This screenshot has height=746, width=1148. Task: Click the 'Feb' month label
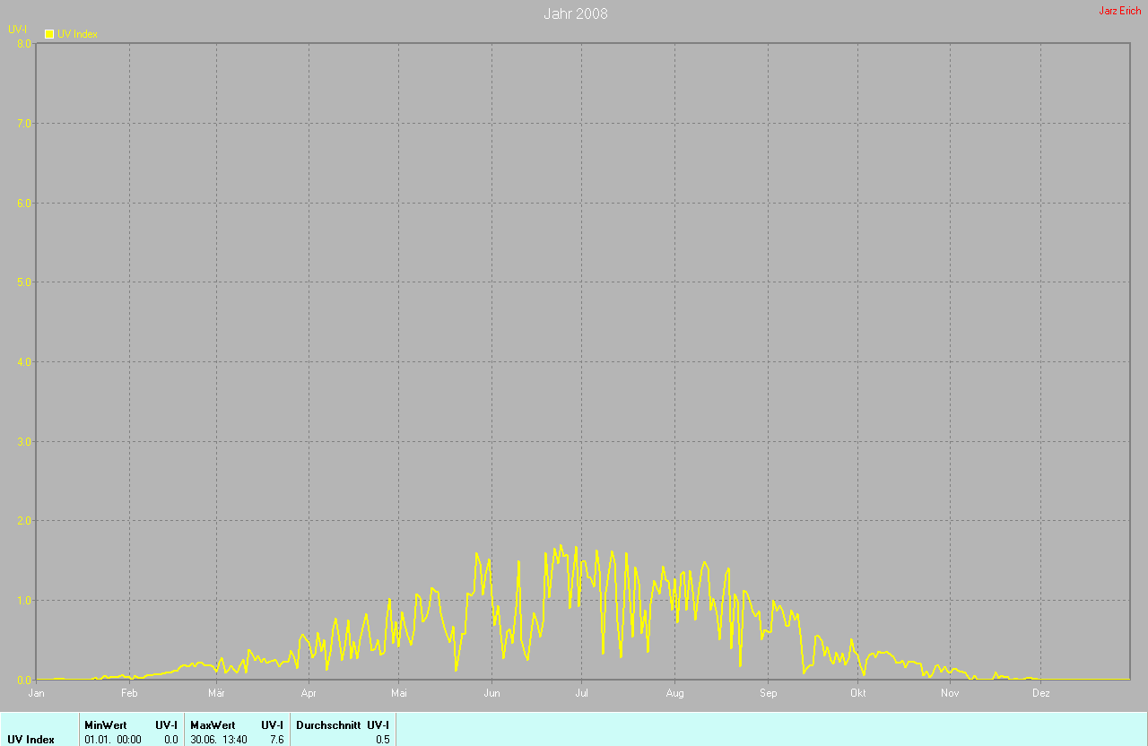pos(129,693)
